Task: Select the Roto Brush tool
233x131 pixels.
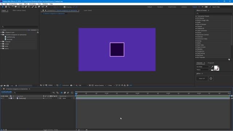Action: pos(43,7)
